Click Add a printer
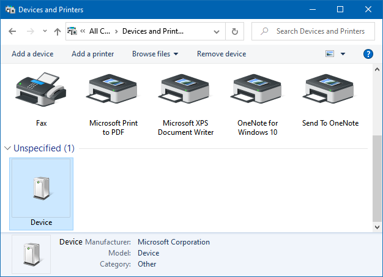Viewport: 383px width, 277px height. click(92, 54)
